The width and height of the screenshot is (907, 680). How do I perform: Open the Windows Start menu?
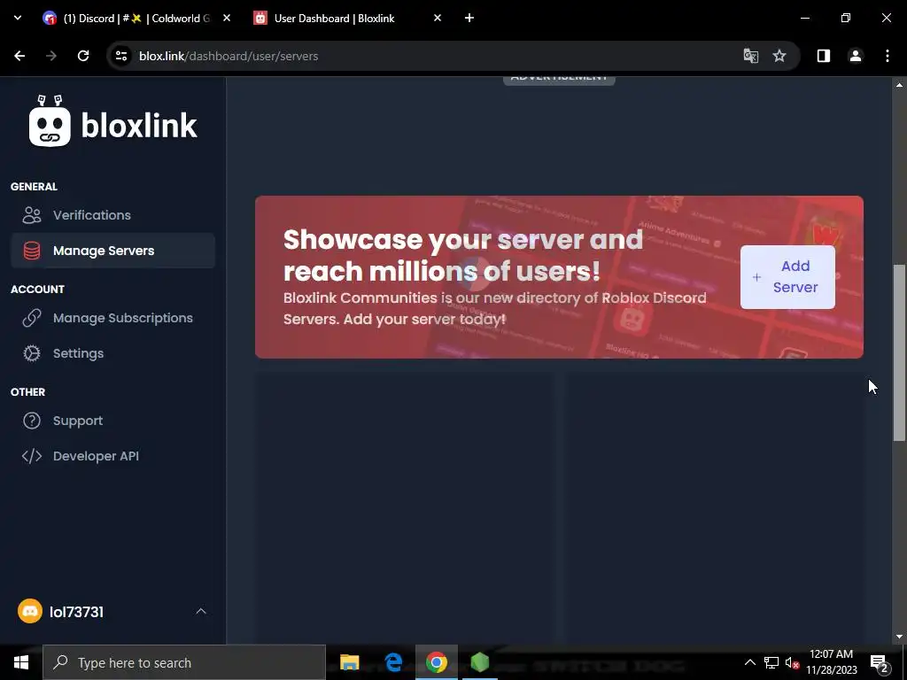(21, 662)
